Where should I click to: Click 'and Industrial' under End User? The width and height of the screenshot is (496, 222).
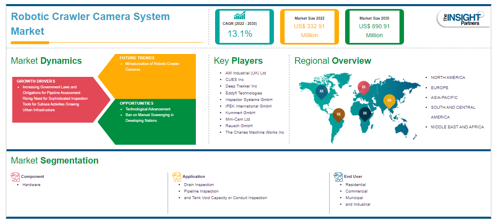pos(358,204)
